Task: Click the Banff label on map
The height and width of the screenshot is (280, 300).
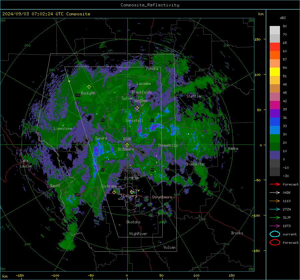Action: click(x=55, y=185)
